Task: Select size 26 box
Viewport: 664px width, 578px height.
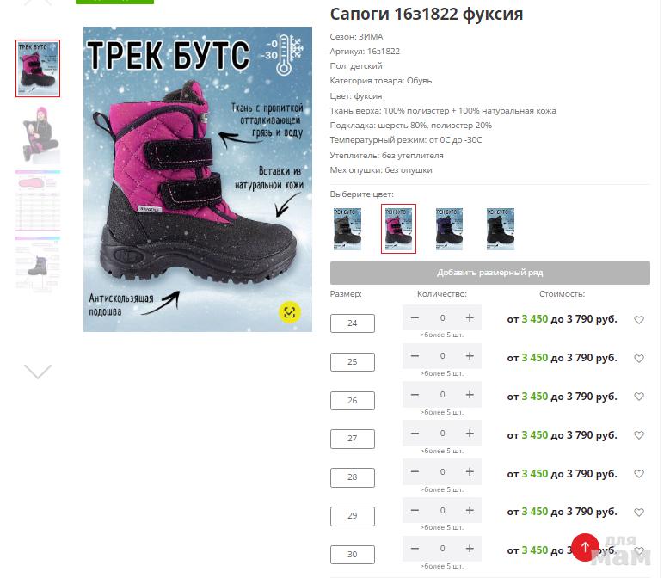Action: (x=353, y=401)
